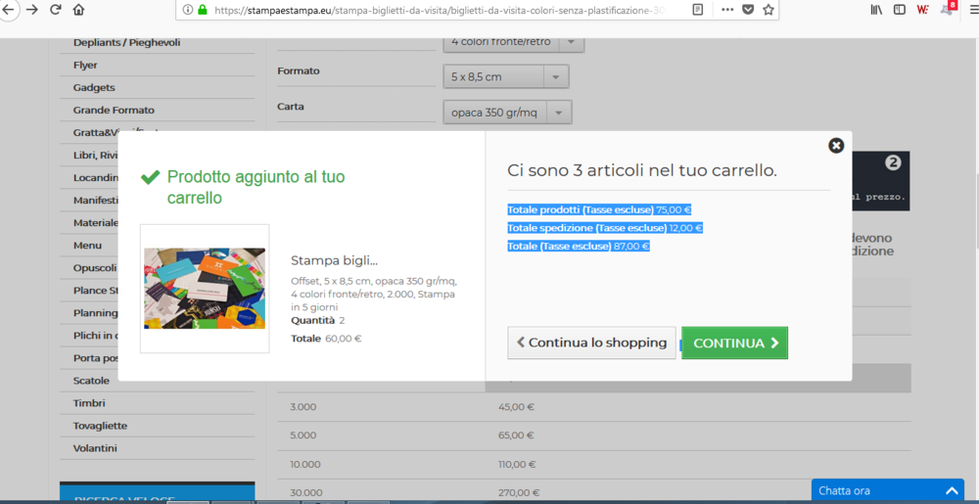Click Chatta ora chat widget
Screen dimensions: 979x504
(887, 491)
